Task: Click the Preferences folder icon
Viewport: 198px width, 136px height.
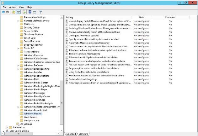Action: coord(11,127)
